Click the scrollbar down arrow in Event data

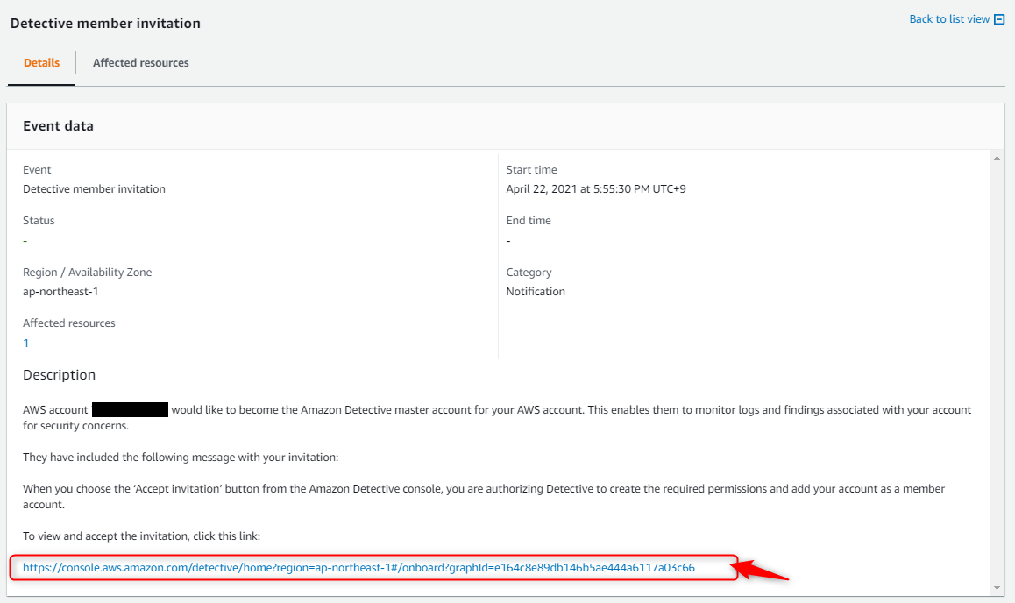point(996,587)
